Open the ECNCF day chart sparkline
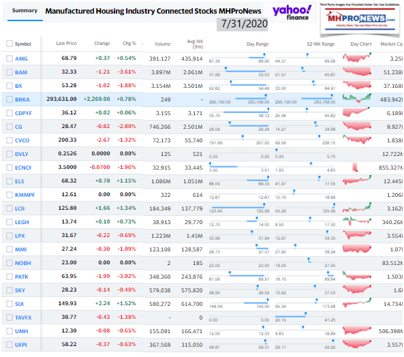404x357 pixels. pyautogui.click(x=356, y=167)
